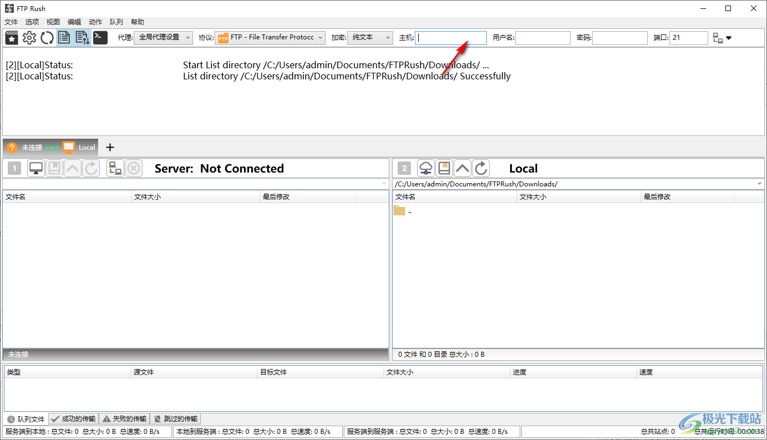Click the reconnect circular arrows icon
This screenshot has width=767, height=440.
point(47,38)
